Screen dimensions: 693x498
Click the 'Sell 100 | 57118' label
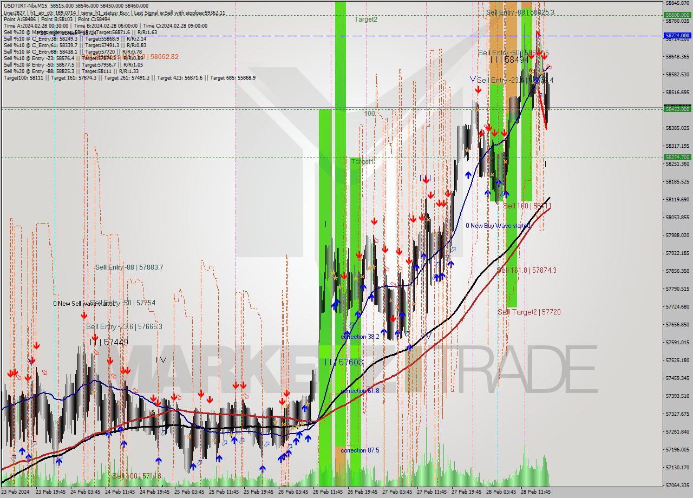click(136, 476)
